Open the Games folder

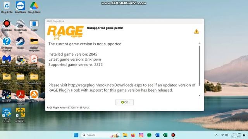7,79
